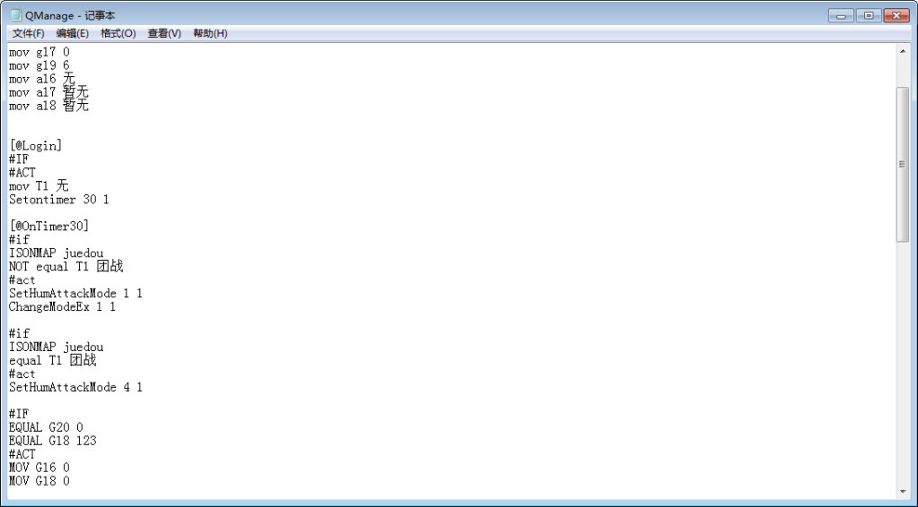Open the 文件(F) menu
This screenshot has width=918, height=507.
29,33
